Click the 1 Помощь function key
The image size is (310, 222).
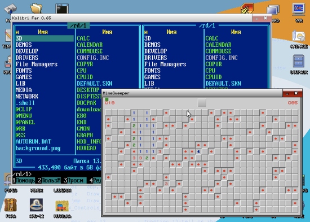[x=24, y=180]
